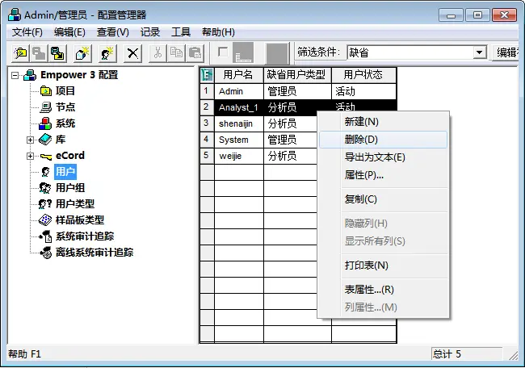The height and width of the screenshot is (368, 525).
Task: Click the System user name cell
Action: (239, 140)
